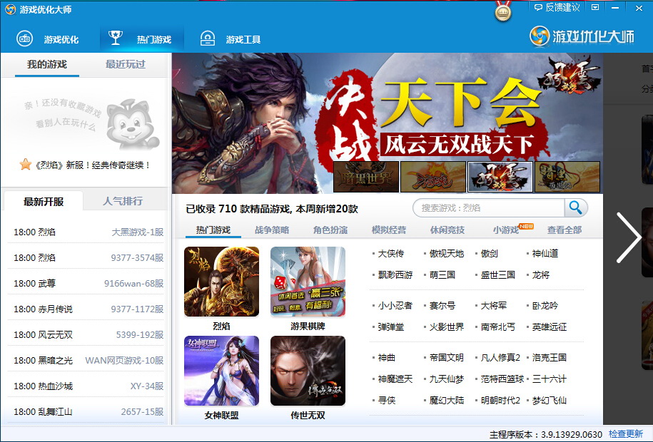Select the fourth golden banner thumbnail
The width and height of the screenshot is (653, 442).
click(567, 177)
